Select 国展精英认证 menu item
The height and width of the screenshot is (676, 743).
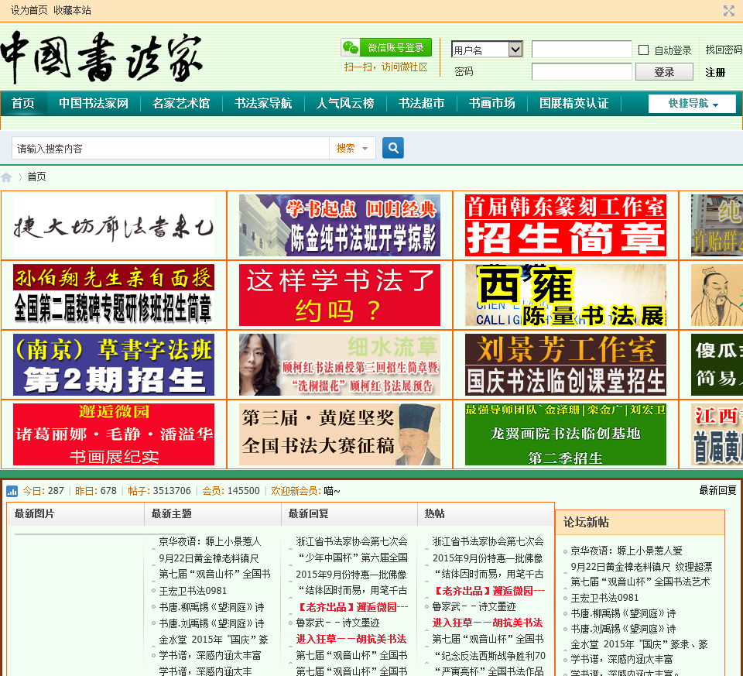coord(574,103)
